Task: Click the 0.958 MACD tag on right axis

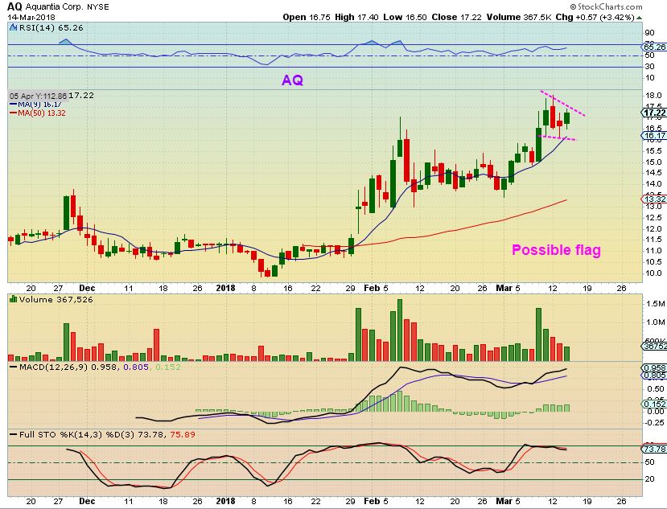Action: pos(654,367)
